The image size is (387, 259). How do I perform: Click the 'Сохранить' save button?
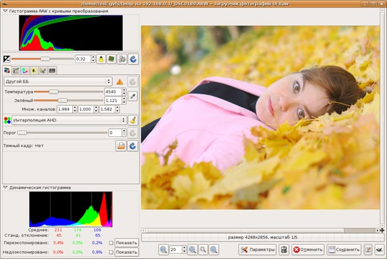click(343, 249)
